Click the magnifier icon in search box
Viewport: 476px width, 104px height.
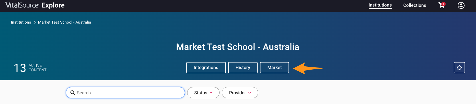tap(73, 93)
